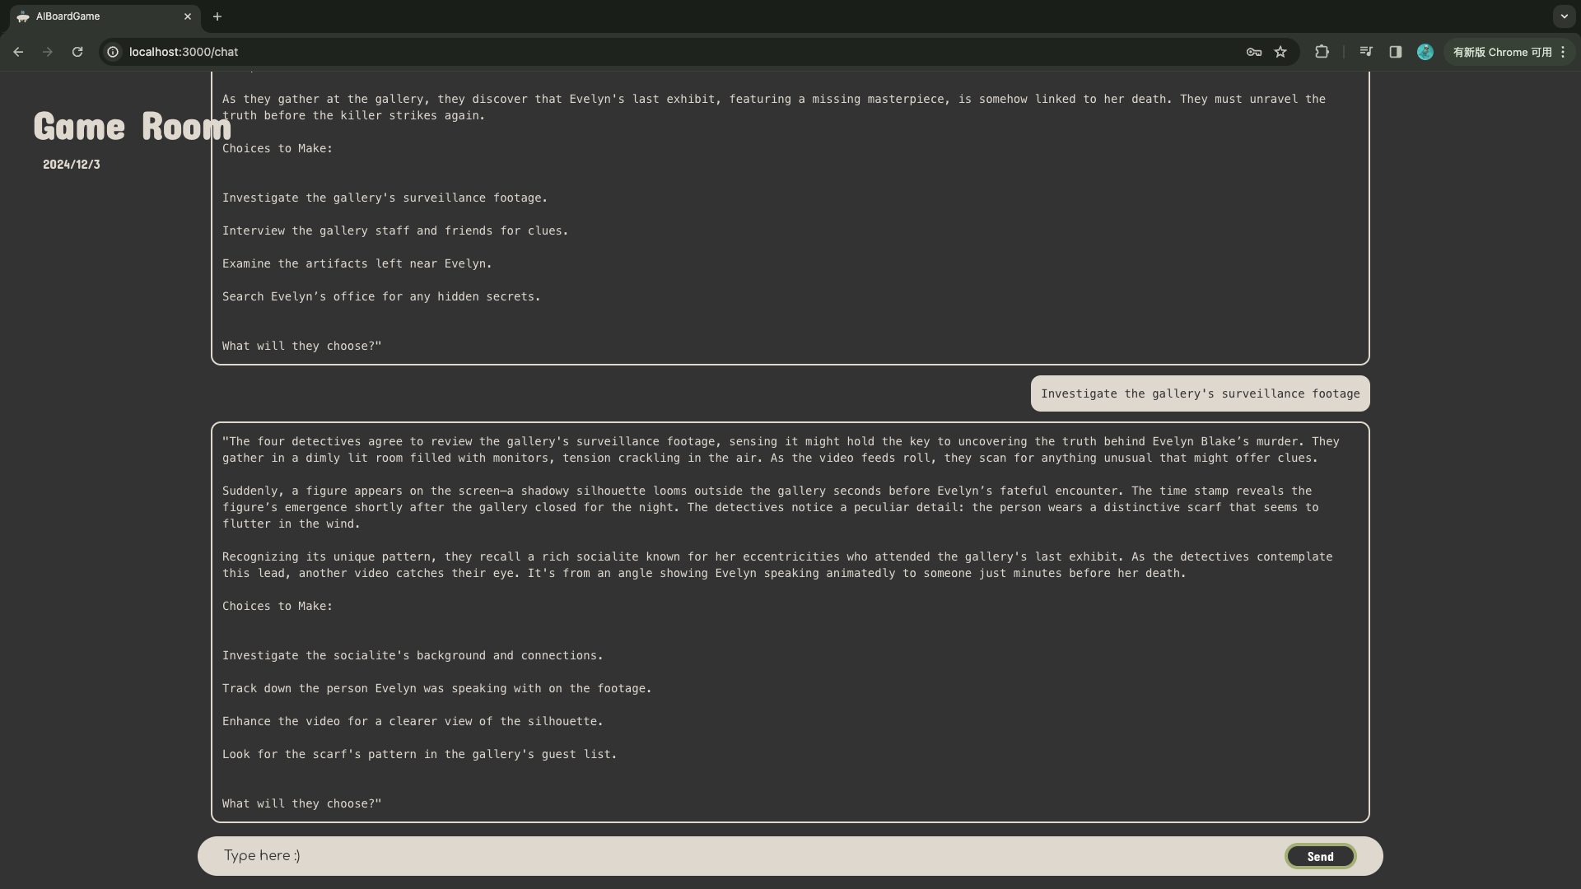Click the Game Room heading
1581x889 pixels.
click(132, 127)
